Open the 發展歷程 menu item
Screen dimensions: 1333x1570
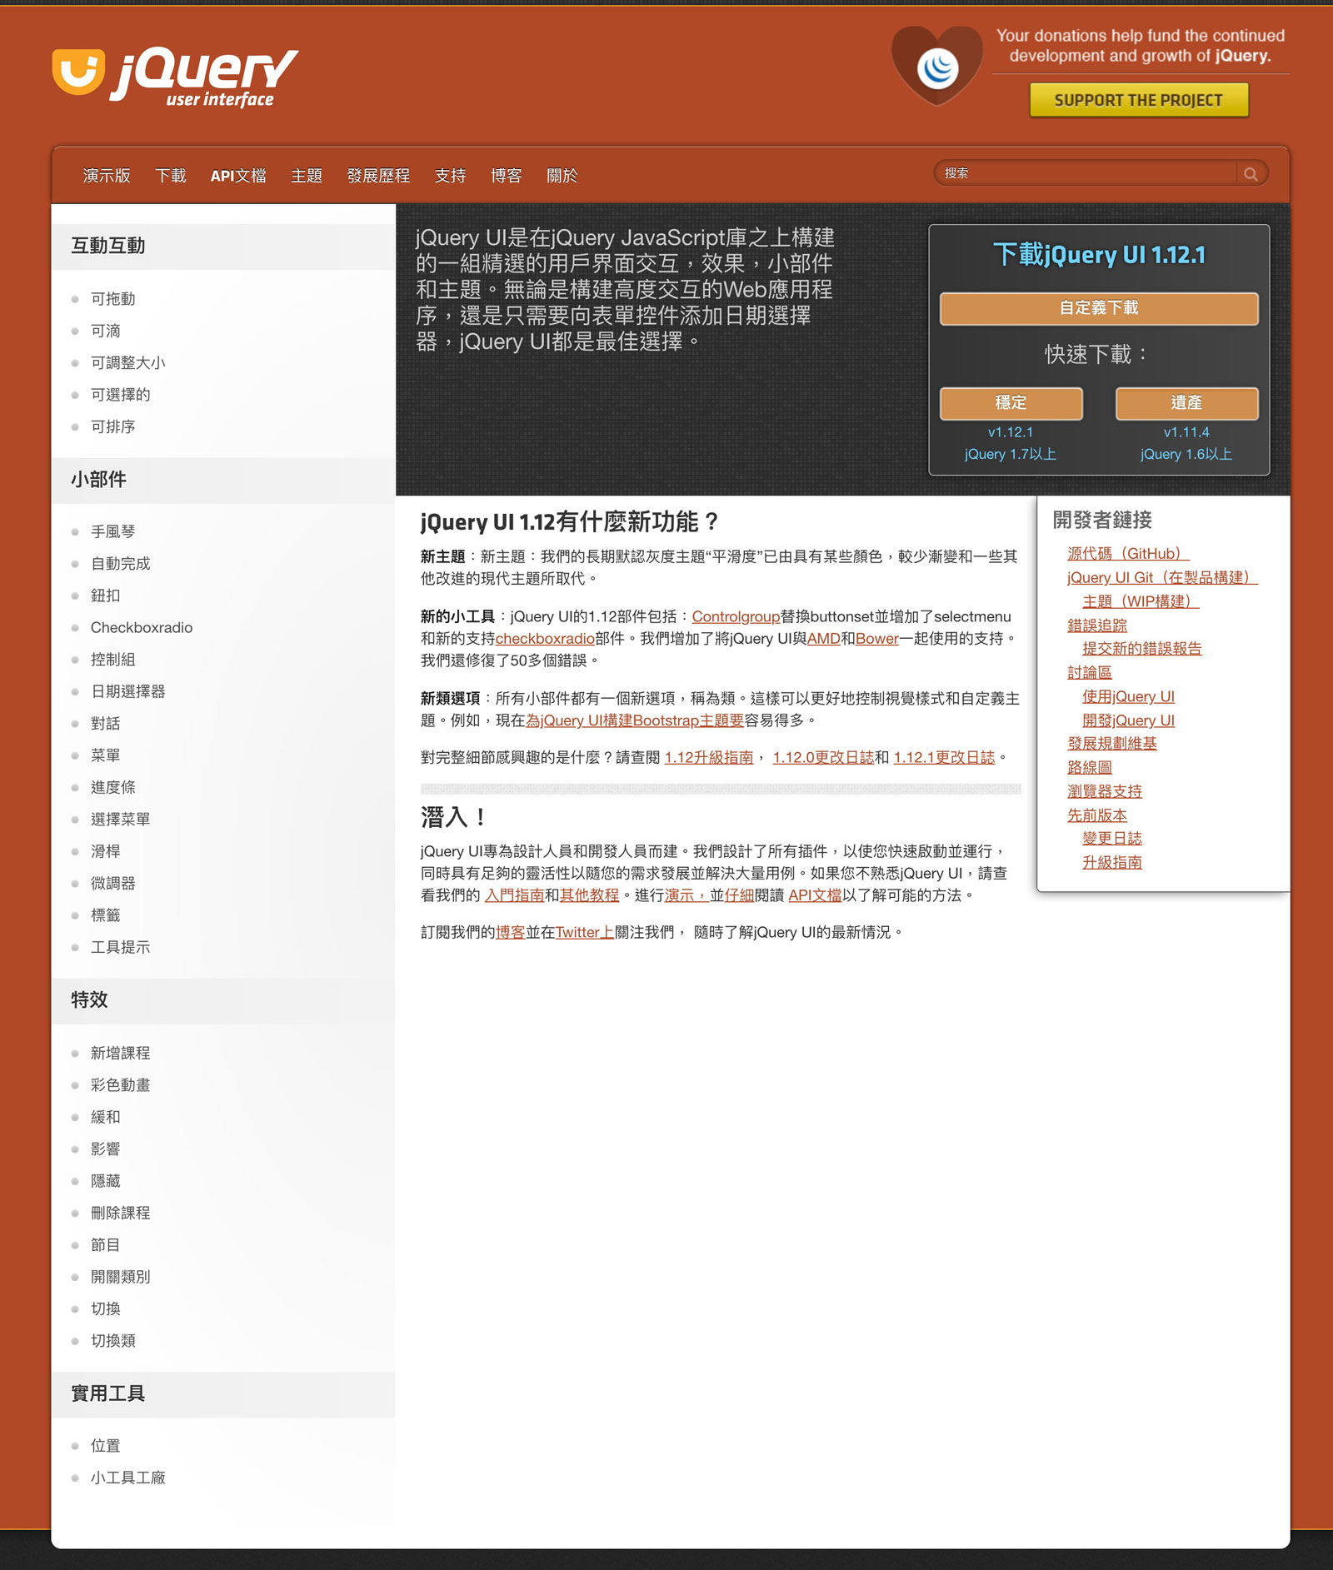[x=378, y=176]
